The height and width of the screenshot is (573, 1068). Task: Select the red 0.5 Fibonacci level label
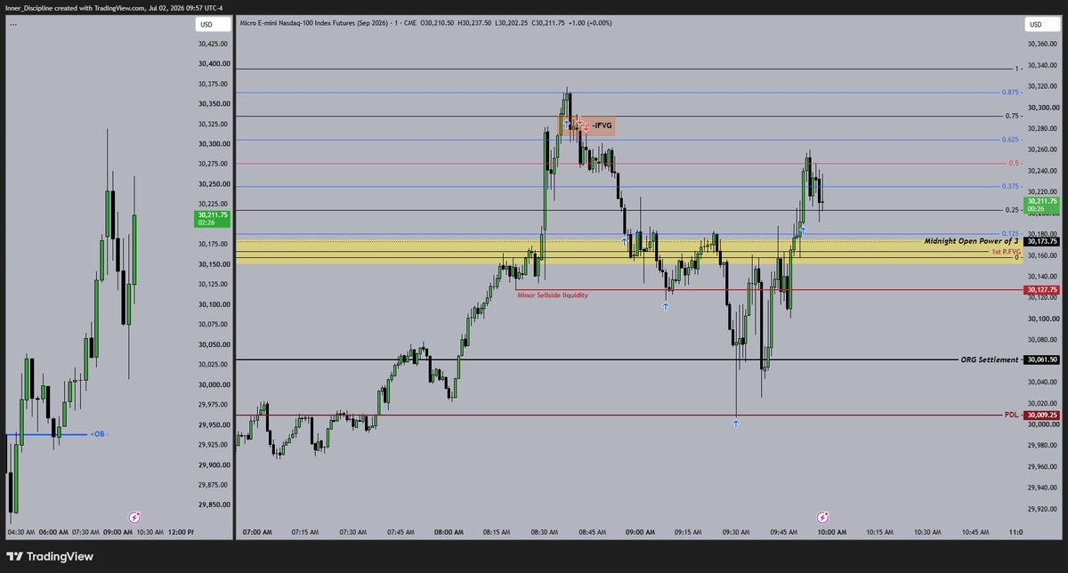(1014, 163)
